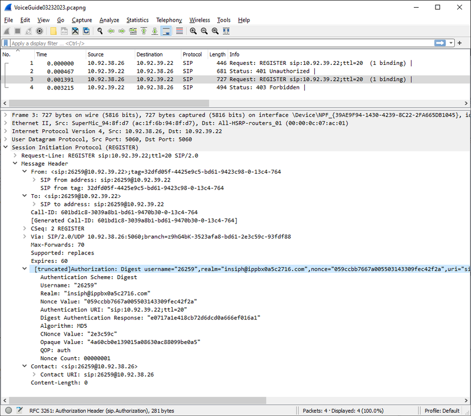Click the Close capture file toolbar icon
471x416 pixels.
tap(75, 31)
